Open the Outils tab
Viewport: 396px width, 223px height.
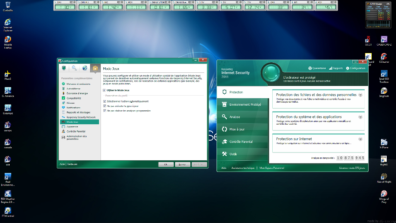point(242,154)
